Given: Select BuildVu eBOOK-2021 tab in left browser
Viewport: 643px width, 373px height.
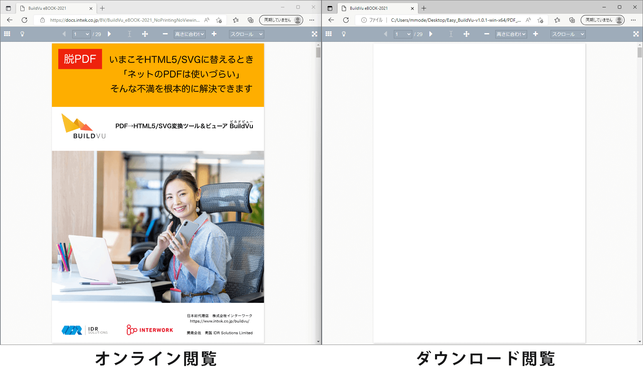Looking at the screenshot, I should [x=56, y=8].
